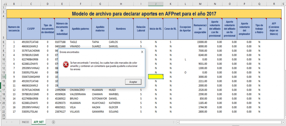Select surname cell 'CHUMACERO'

[80, 90]
